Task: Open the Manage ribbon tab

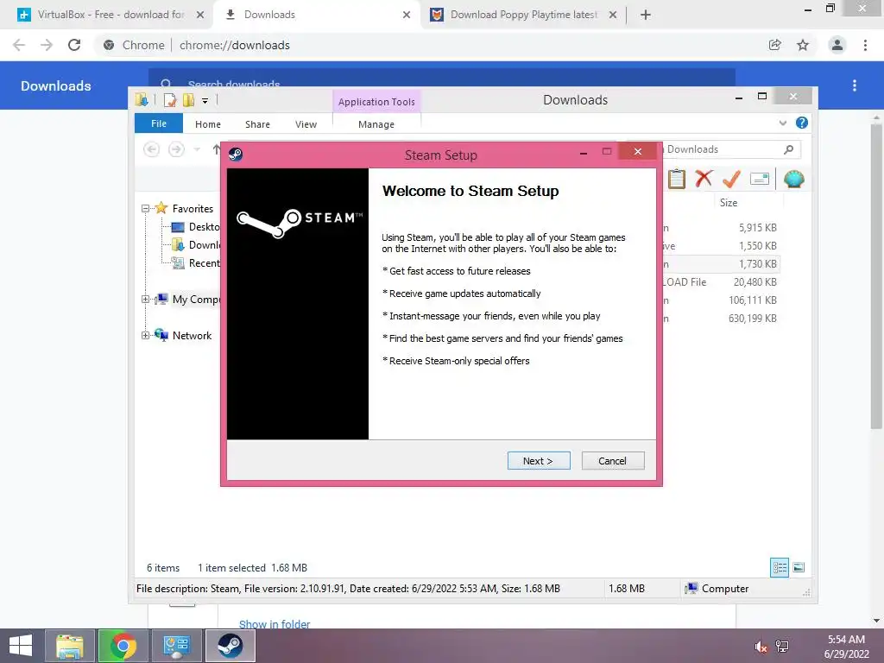Action: click(376, 124)
